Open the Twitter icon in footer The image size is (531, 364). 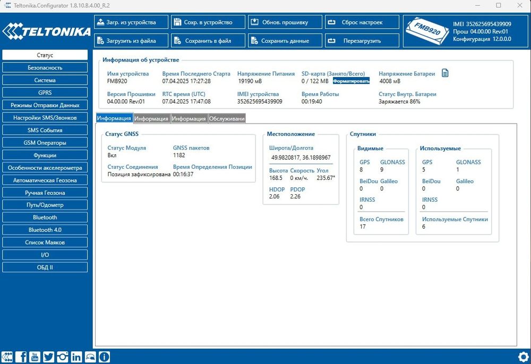tap(48, 357)
